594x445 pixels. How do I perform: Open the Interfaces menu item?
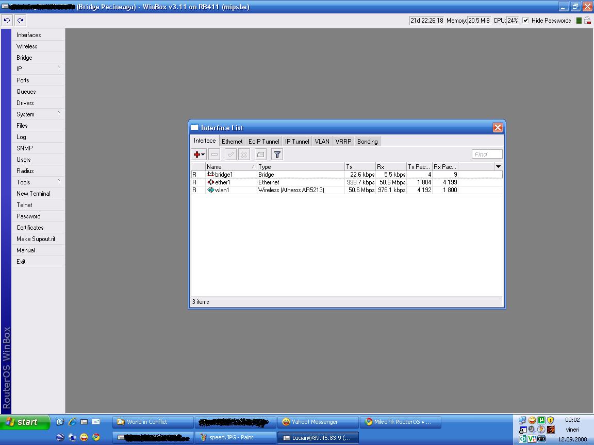(38, 35)
